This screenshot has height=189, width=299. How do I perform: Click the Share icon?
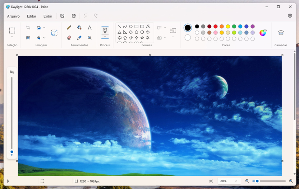(x=74, y=16)
